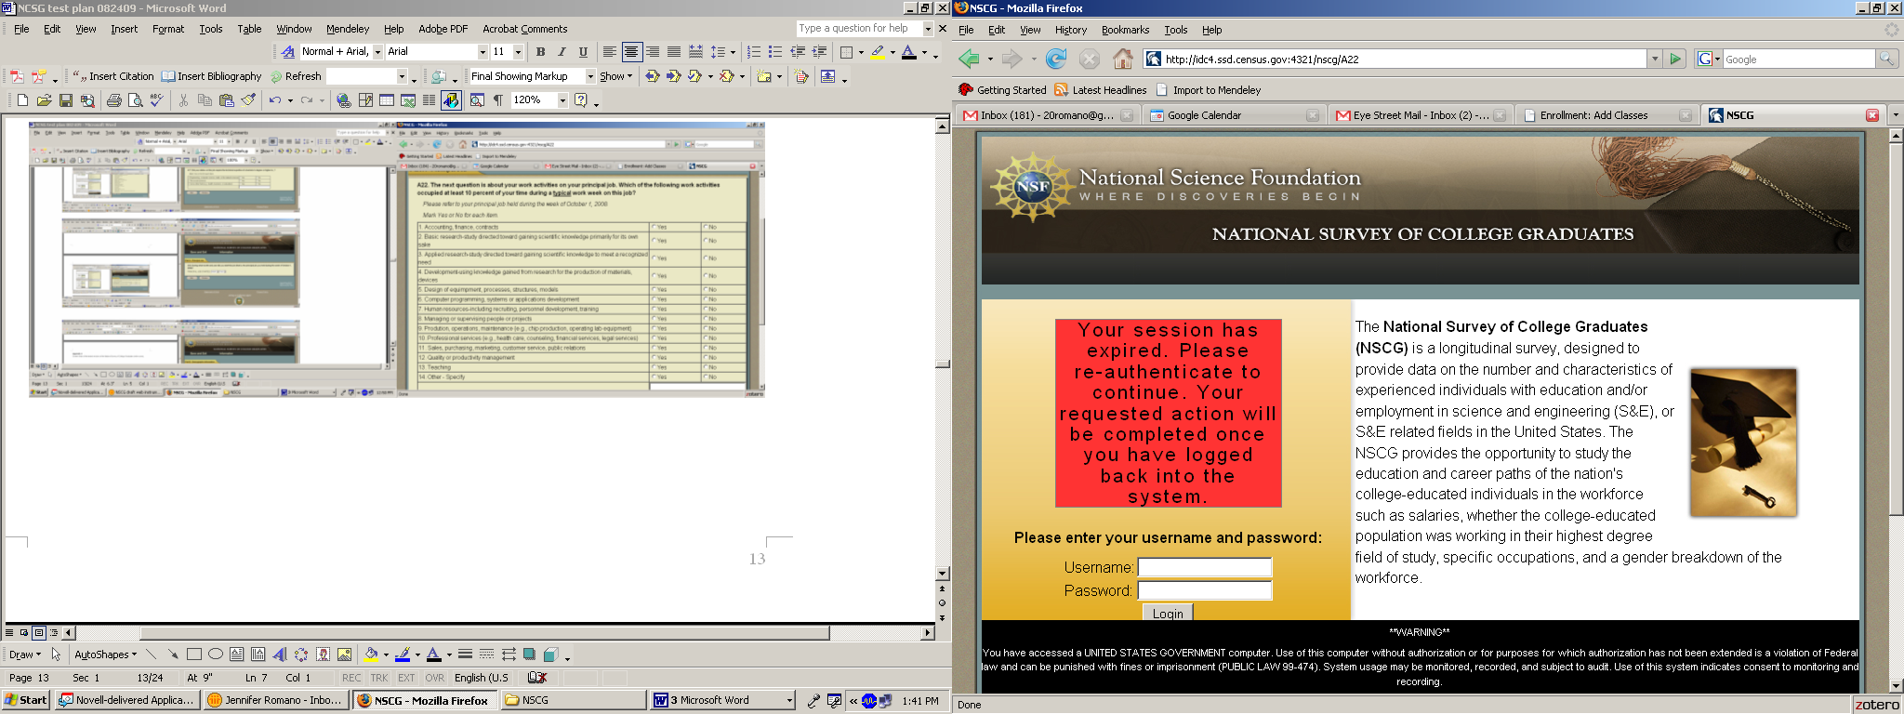
Task: Click the Firefox Go arrow button
Action: point(1675,59)
